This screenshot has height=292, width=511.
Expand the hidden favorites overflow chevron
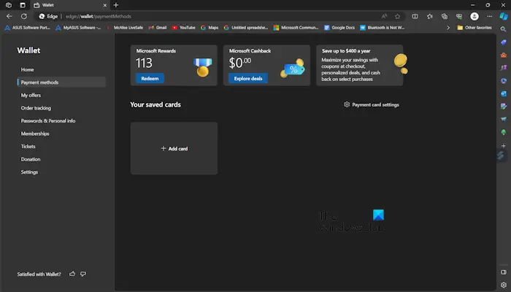[x=448, y=28]
